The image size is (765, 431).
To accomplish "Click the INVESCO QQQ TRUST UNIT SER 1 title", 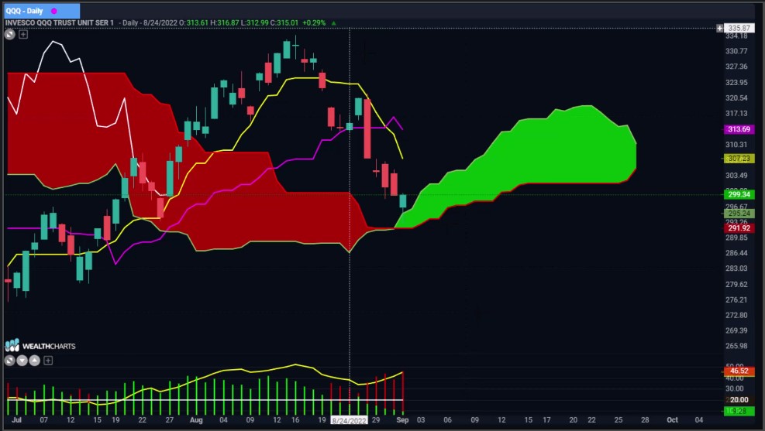I will pos(60,23).
